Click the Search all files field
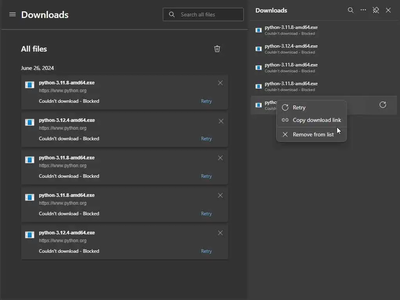Viewport: 400px width, 300px height. point(209,14)
